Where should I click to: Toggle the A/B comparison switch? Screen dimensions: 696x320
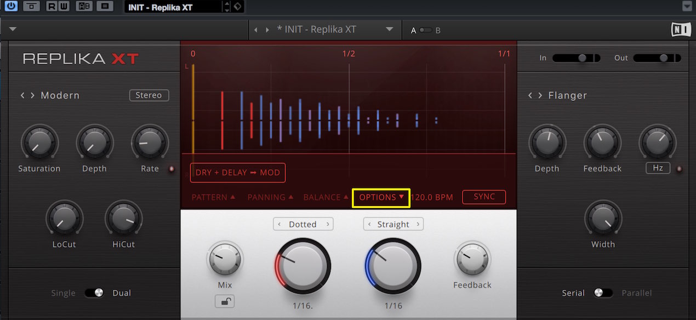pyautogui.click(x=426, y=30)
